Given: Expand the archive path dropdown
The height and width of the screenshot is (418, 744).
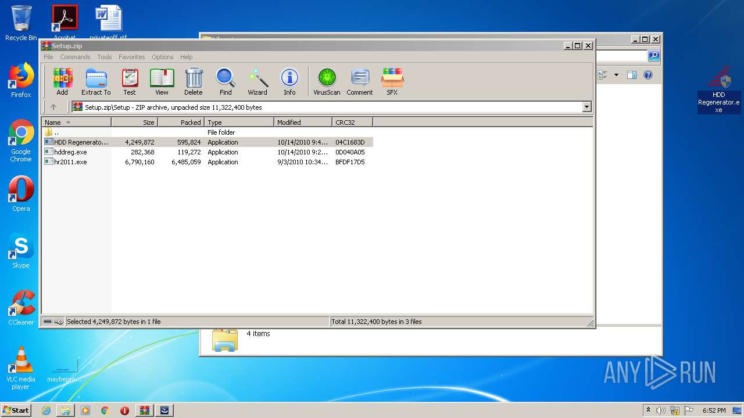Looking at the screenshot, I should (x=586, y=107).
